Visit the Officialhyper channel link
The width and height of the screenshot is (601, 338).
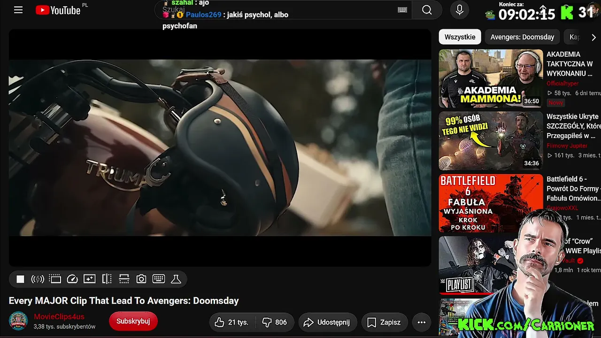(563, 84)
